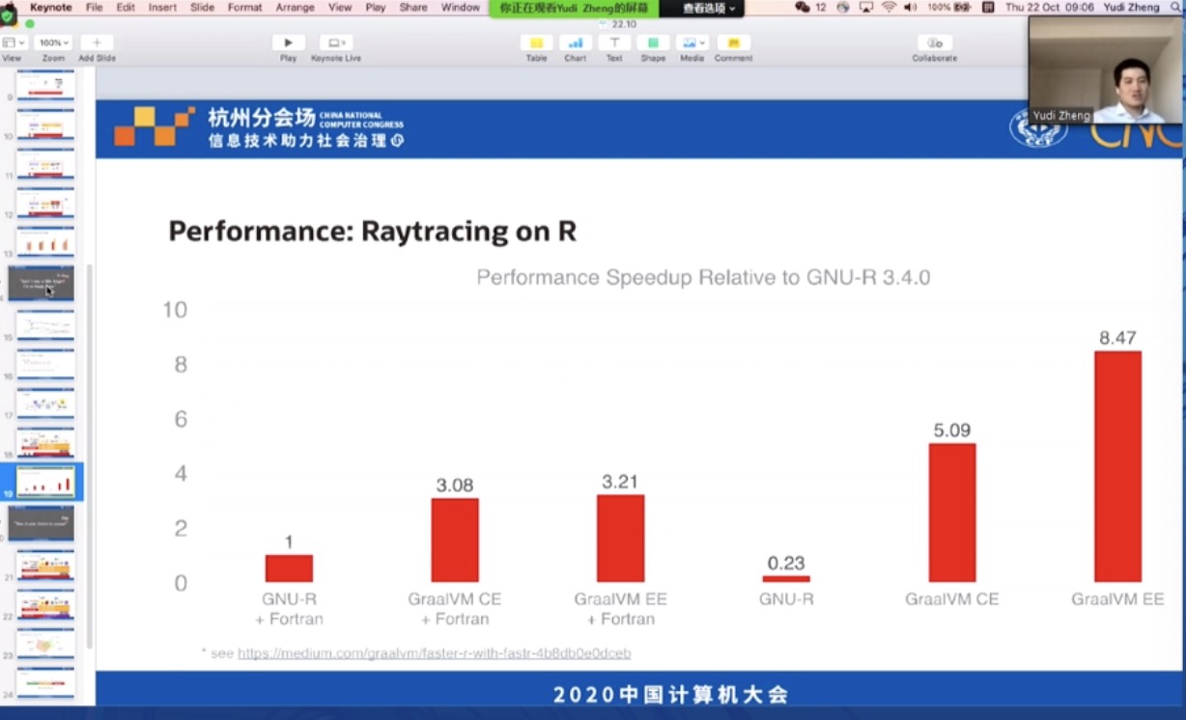Select slide 12 thumbnail in navigator
The image size is (1186, 720).
coord(45,204)
